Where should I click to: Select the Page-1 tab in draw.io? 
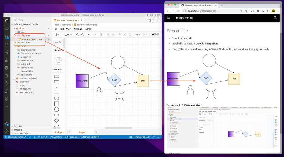coord(82,132)
